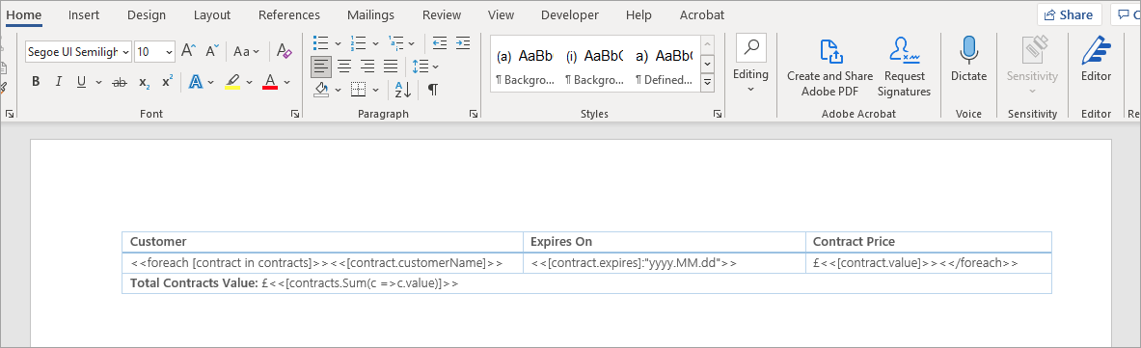Open the font name dropdown
The image size is (1141, 348).
[126, 52]
